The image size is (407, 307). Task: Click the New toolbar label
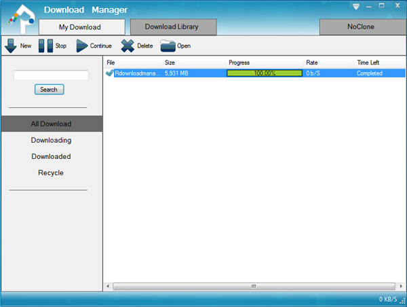click(x=26, y=46)
